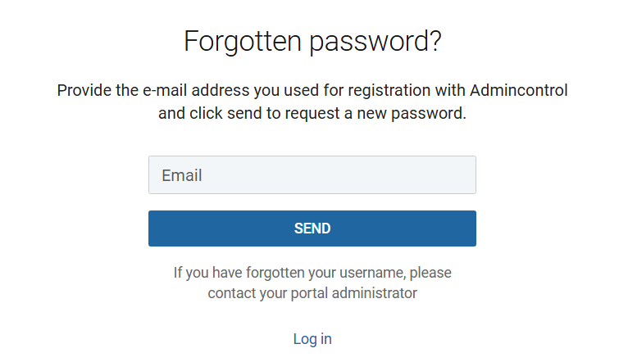619x362 pixels.
Task: Follow the Log in hyperlink below help text
Action: pos(312,339)
